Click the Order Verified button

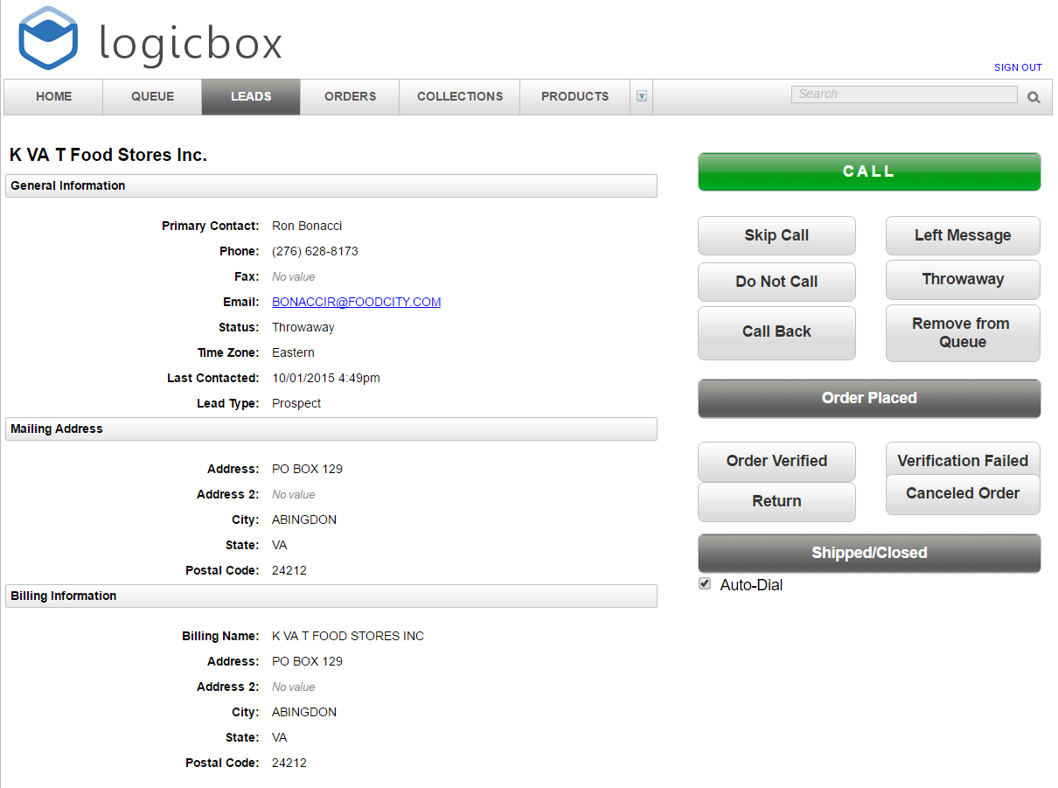(776, 461)
